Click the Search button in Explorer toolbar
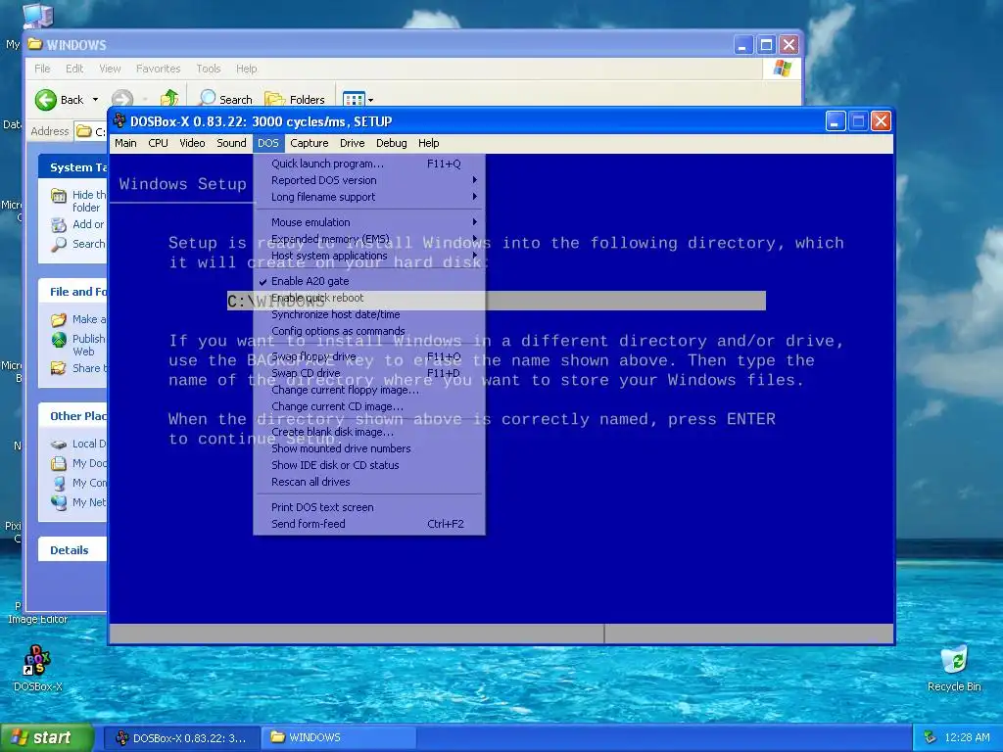This screenshot has width=1003, height=752. (225, 99)
